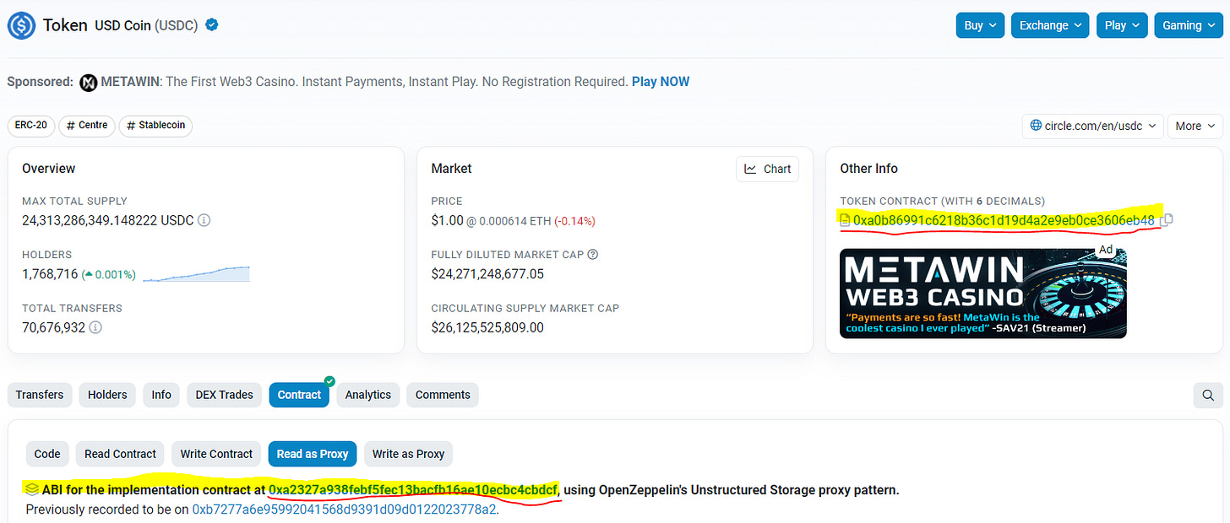Click the price change (-0.14%) text
Screen dimensions: 1230x523
pyautogui.click(x=574, y=221)
